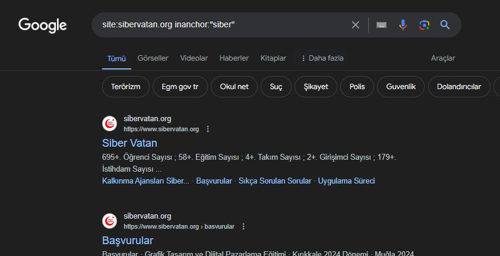The height and width of the screenshot is (256, 500).
Task: Open the Siber Vatan result title
Action: tap(129, 143)
